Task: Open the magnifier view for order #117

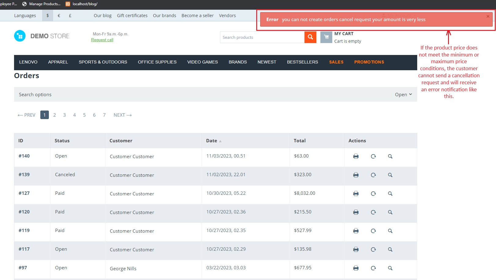Action: coord(390,249)
